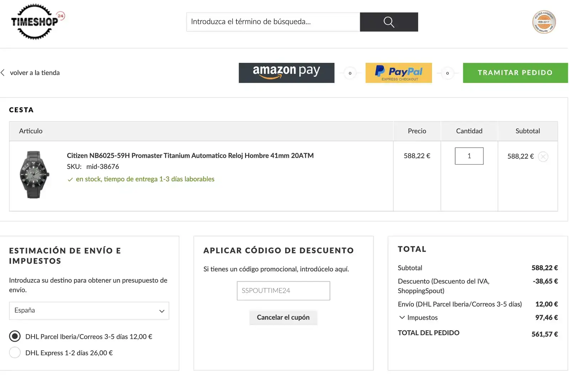Image resolution: width=569 pixels, height=377 pixels.
Task: Click the back arrow beside volver a la tienda
Action: (x=3, y=72)
